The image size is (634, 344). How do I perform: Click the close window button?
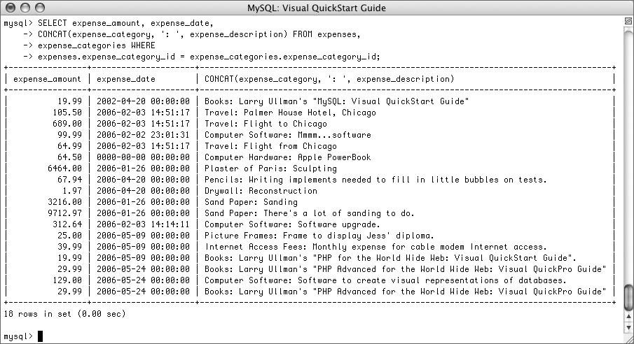click(x=11, y=8)
